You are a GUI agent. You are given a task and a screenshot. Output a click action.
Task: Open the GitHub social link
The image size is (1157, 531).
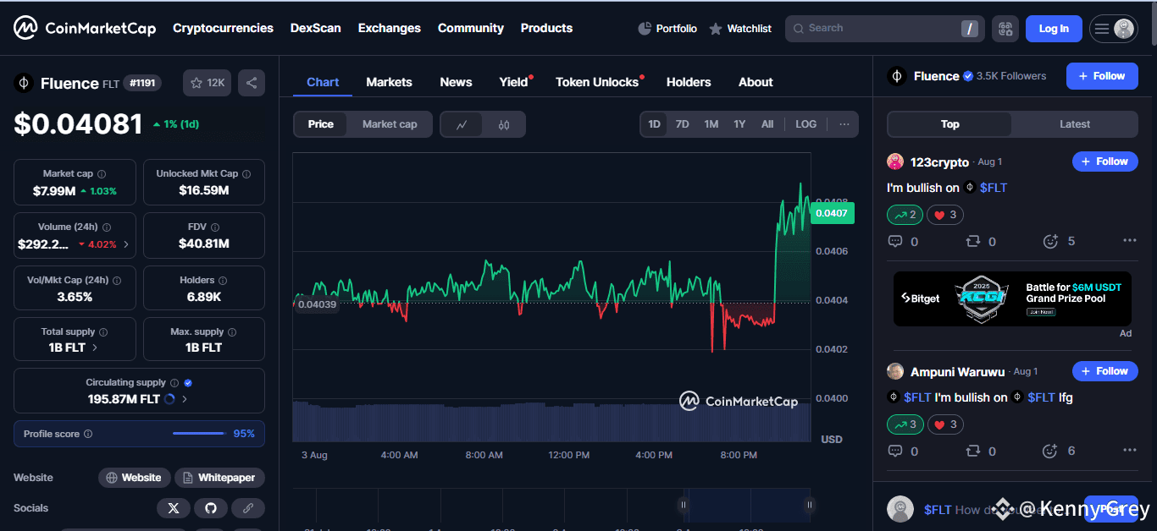(211, 508)
